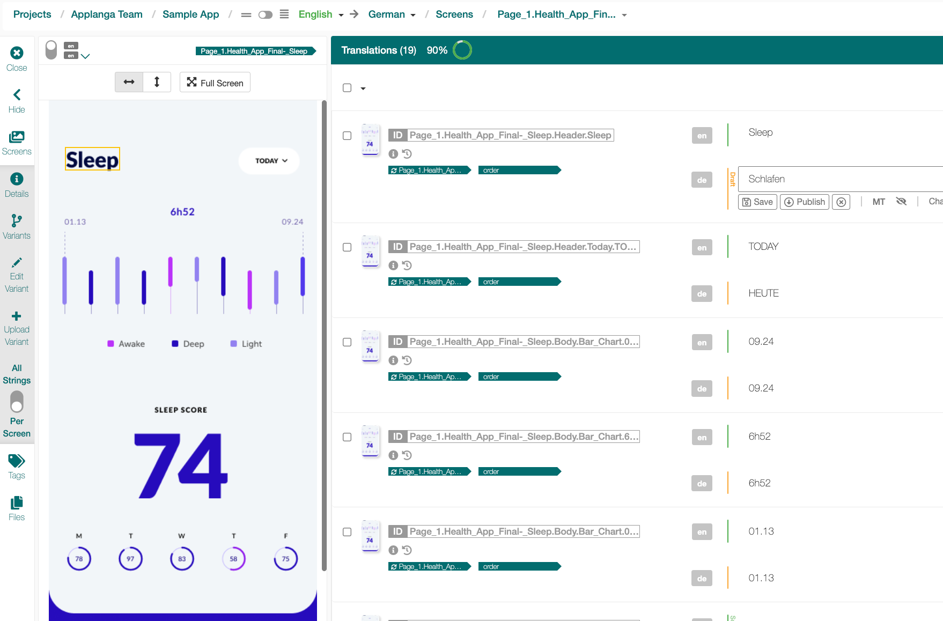943x621 pixels.
Task: Fit screenshot to height arrow button
Action: [x=157, y=82]
